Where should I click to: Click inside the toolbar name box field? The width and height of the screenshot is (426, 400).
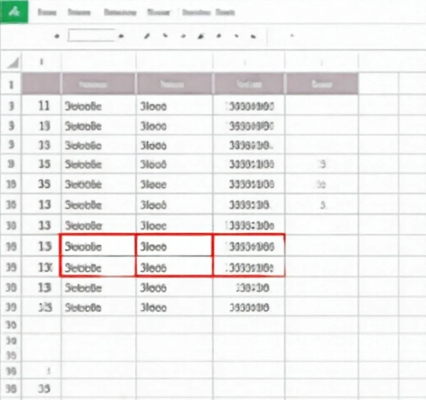[x=91, y=35]
